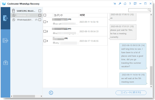This screenshot has height=100, width=155.
Task: Click the コンピュータに復元する button
Action: click(x=131, y=93)
